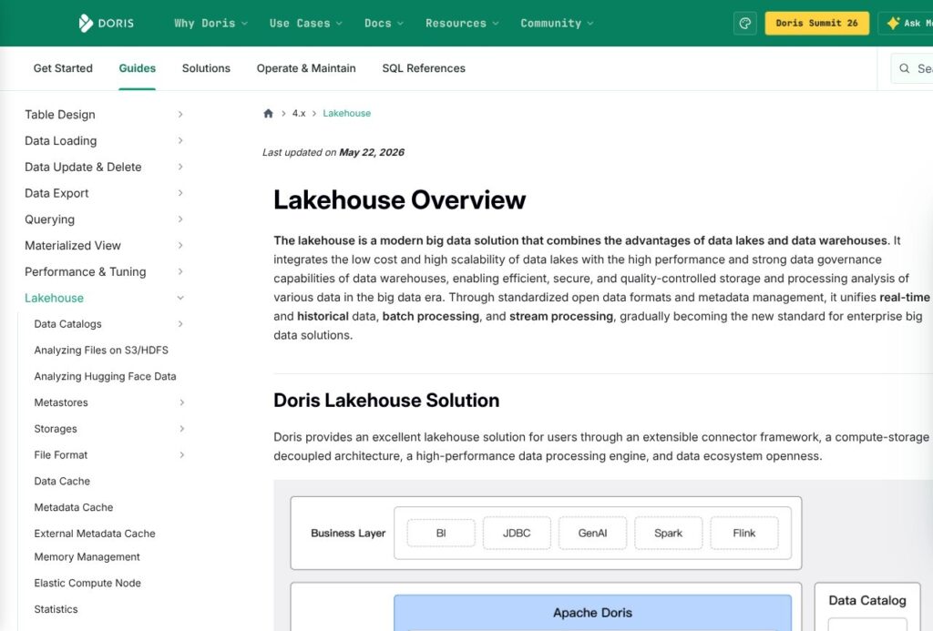Open the theme palette icon button
The height and width of the screenshot is (631, 933).
pos(745,23)
